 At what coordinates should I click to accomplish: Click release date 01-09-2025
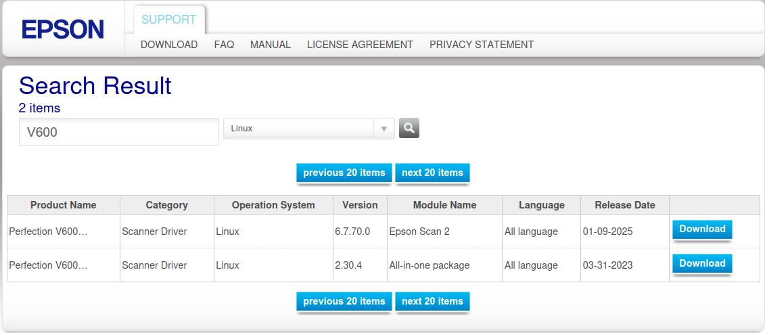click(x=607, y=231)
